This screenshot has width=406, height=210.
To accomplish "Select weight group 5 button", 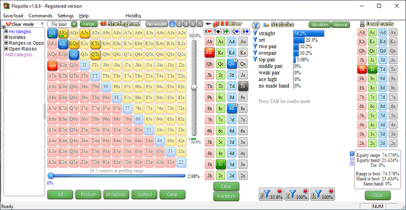I will point(200,24).
